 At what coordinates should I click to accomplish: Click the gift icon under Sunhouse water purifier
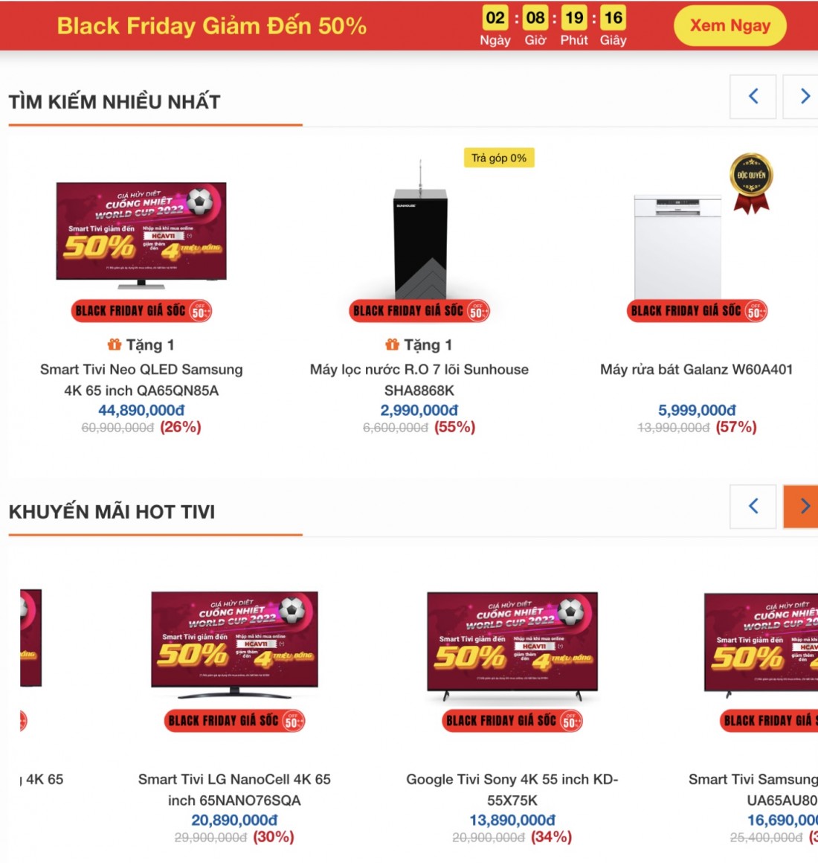392,344
